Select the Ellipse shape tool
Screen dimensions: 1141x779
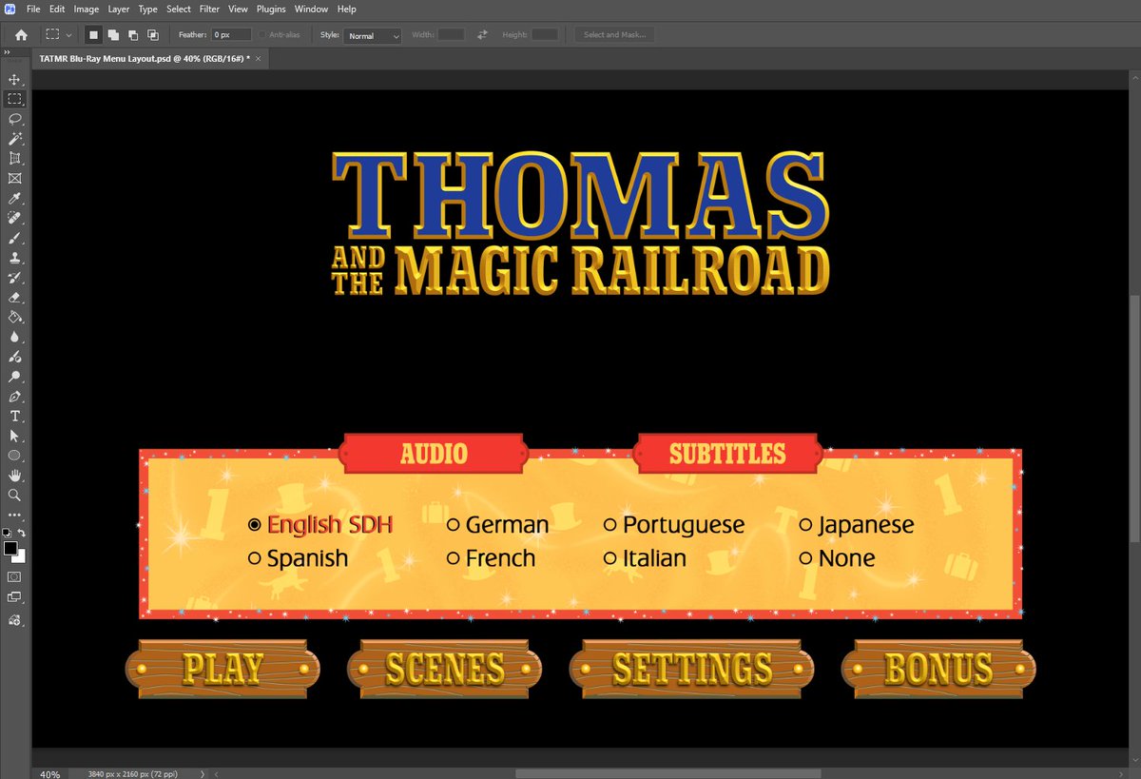coord(15,456)
